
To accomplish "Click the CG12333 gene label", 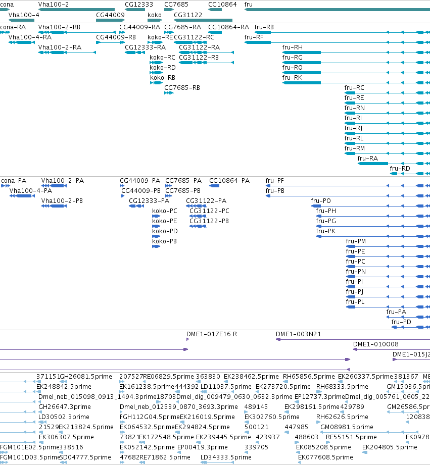I will (139, 5).
